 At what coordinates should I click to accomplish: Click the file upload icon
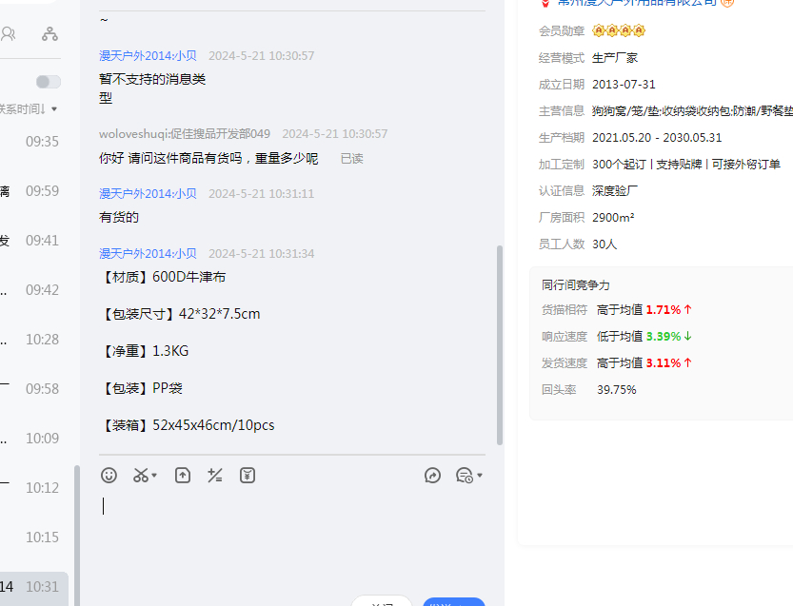coord(183,476)
